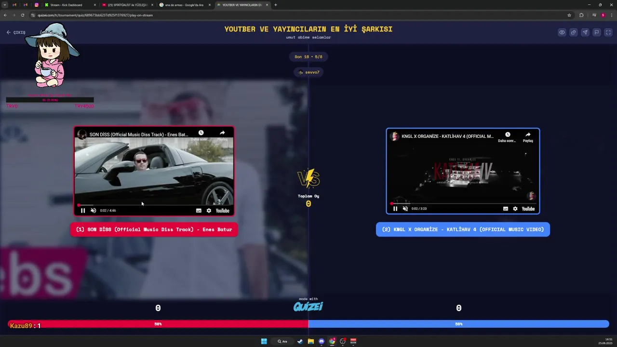This screenshot has width=617, height=347.
Task: Open the pink Chrome profile avatar
Action: [x=603, y=15]
